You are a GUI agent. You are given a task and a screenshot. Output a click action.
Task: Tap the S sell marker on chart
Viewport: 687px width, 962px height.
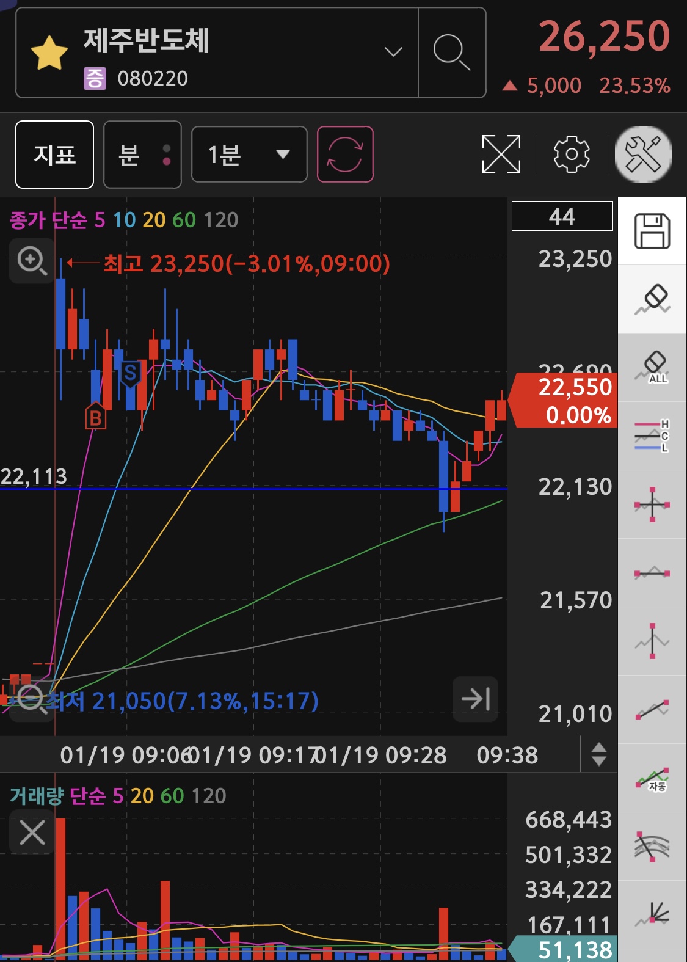(130, 373)
